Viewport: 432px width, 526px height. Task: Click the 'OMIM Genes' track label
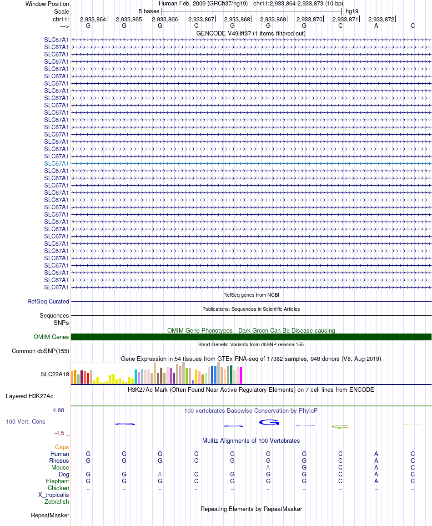tap(51, 337)
